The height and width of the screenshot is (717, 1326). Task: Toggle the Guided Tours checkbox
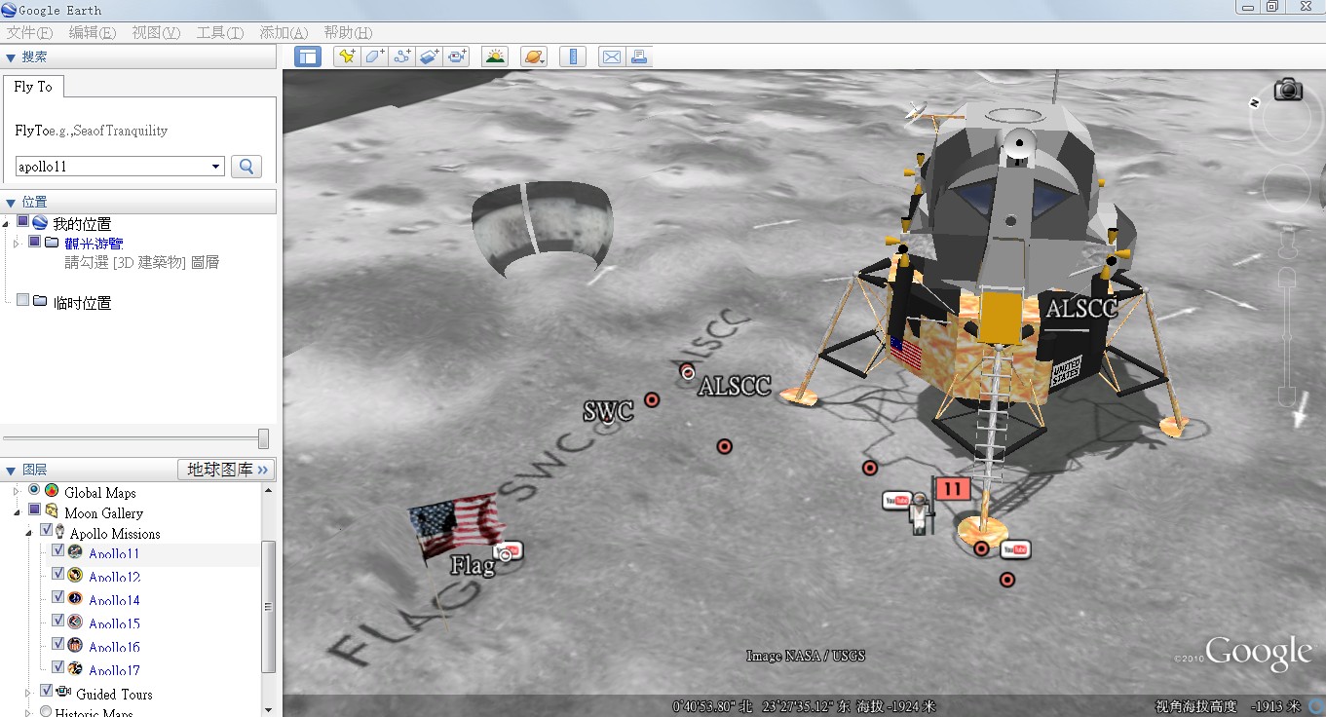pos(45,692)
